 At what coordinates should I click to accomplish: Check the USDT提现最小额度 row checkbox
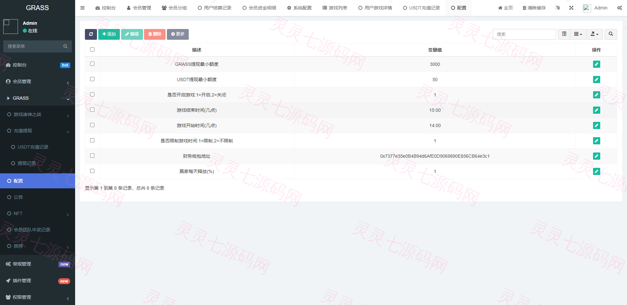click(92, 79)
